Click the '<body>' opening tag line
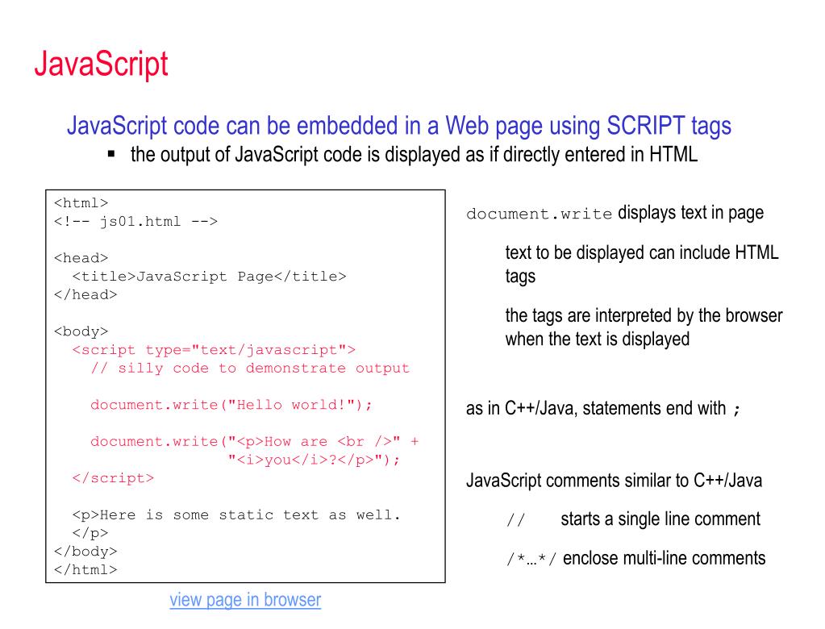This screenshot has height=629, width=825. (x=81, y=332)
